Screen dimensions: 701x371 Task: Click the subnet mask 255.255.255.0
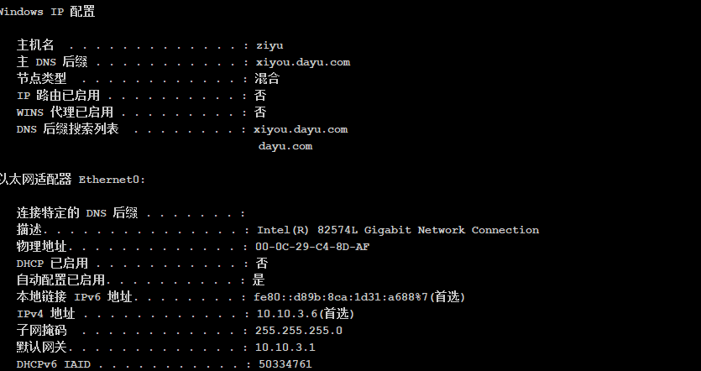[299, 331]
